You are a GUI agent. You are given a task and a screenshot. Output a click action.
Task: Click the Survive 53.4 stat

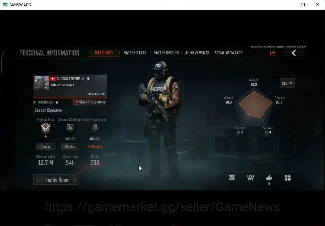tap(268, 130)
